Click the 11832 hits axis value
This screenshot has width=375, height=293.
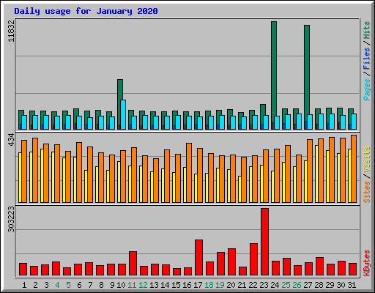coord(11,31)
